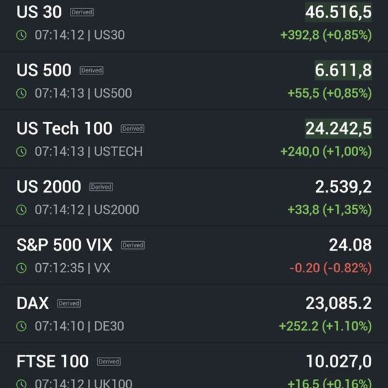Tap the Derived badge next to US Tech 100

pyautogui.click(x=133, y=129)
